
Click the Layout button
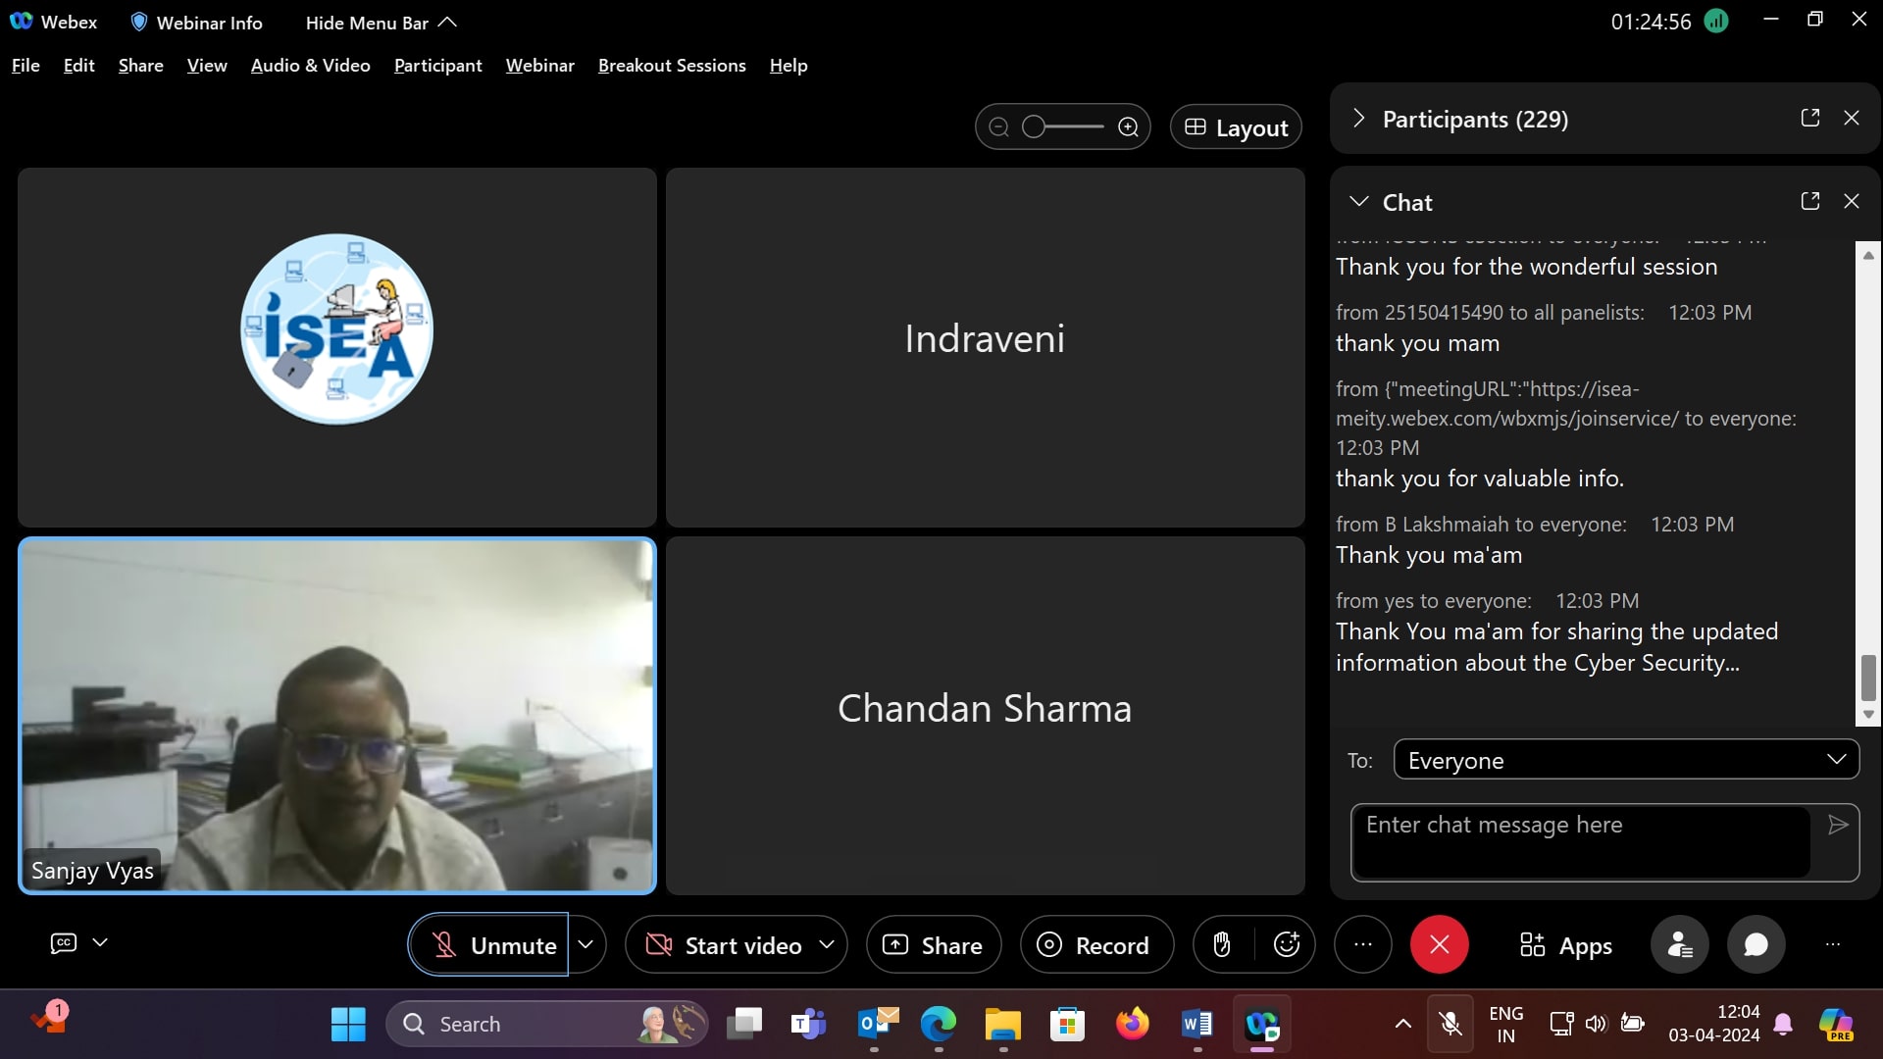[x=1236, y=127]
